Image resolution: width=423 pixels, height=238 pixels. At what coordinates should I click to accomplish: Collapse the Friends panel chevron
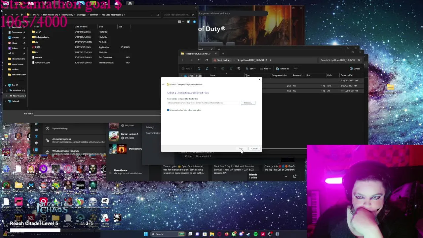[x=286, y=177]
